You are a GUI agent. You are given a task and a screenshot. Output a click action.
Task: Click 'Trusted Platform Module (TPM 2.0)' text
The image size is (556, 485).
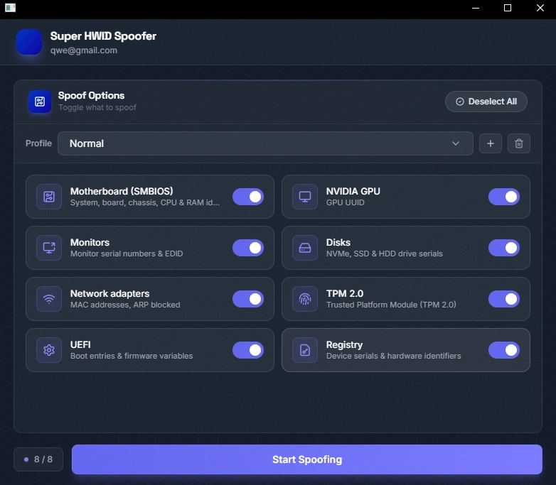391,305
